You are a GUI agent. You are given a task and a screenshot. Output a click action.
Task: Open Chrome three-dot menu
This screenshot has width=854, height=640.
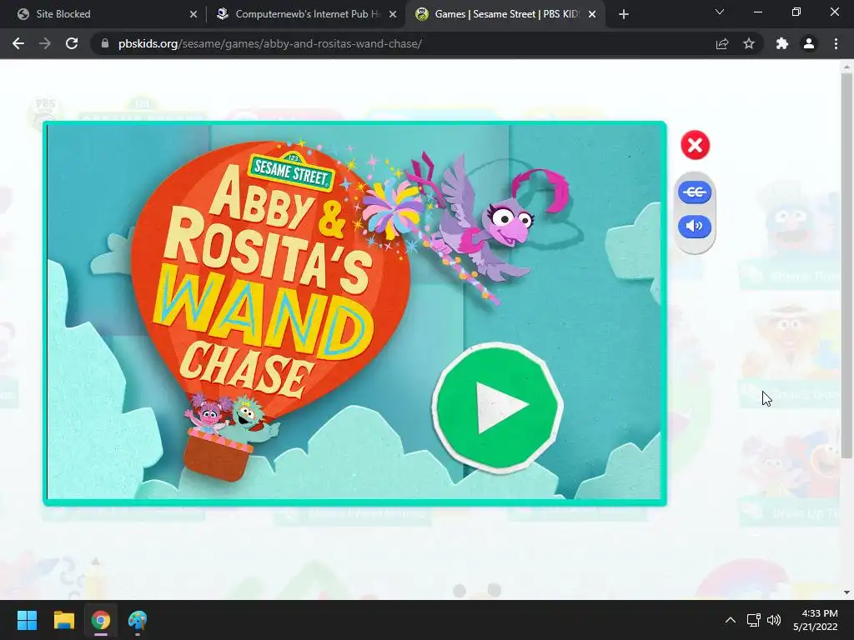836,43
